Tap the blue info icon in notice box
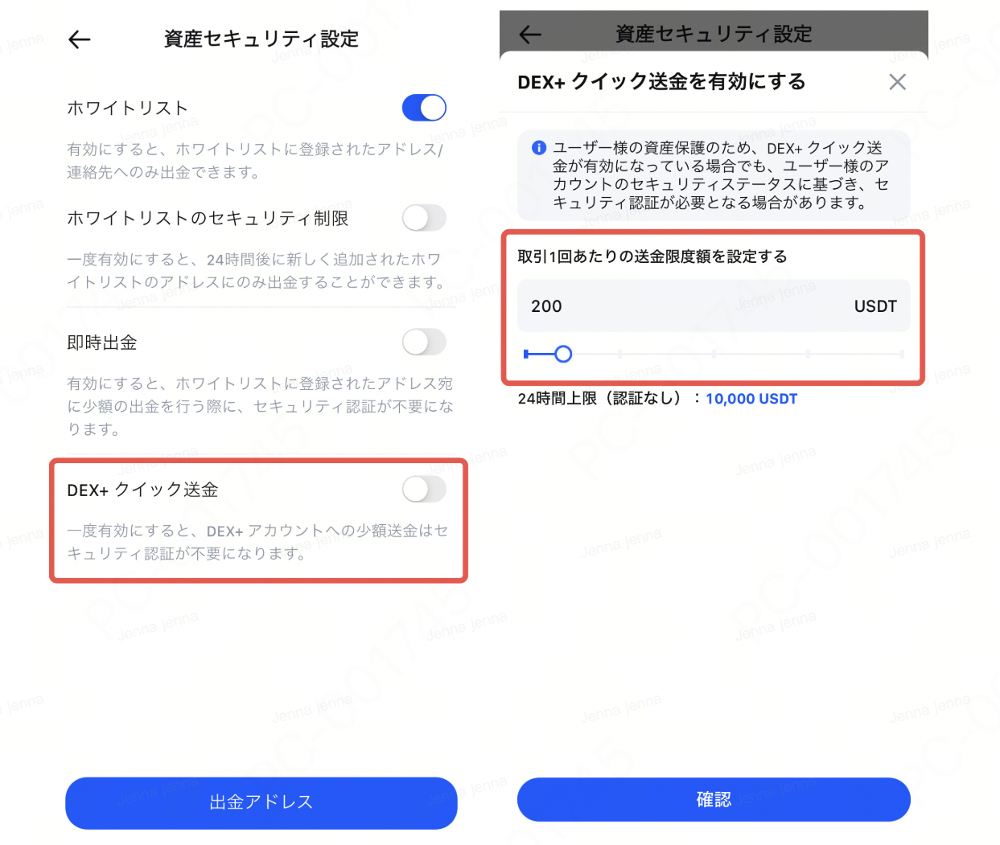Image resolution: width=1000 pixels, height=845 pixels. tap(539, 147)
